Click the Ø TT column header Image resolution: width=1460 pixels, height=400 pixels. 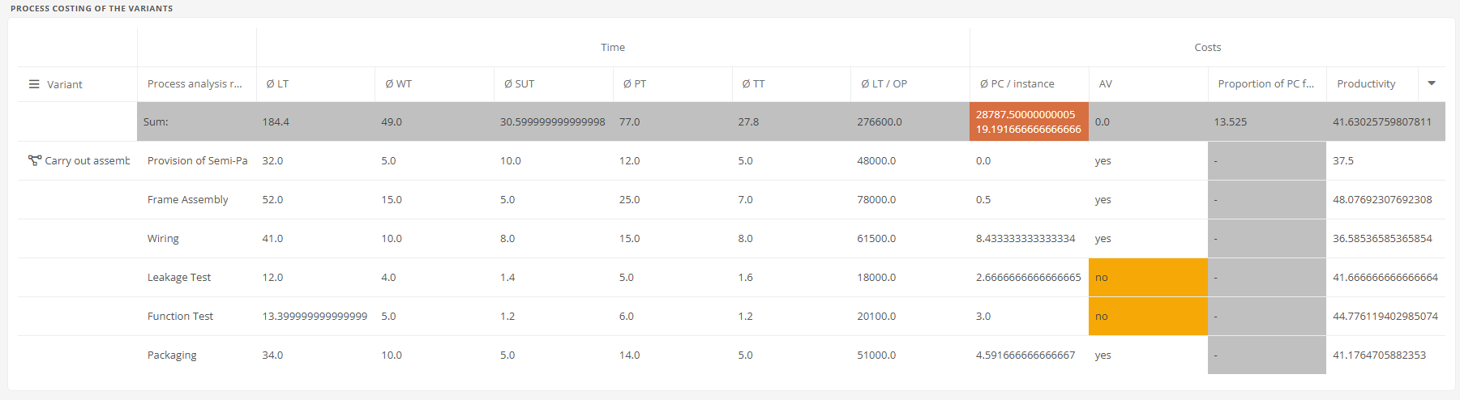point(753,84)
